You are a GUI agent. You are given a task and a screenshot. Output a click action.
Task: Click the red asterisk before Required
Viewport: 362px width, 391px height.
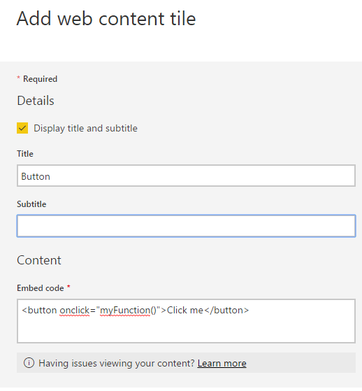tap(18, 78)
